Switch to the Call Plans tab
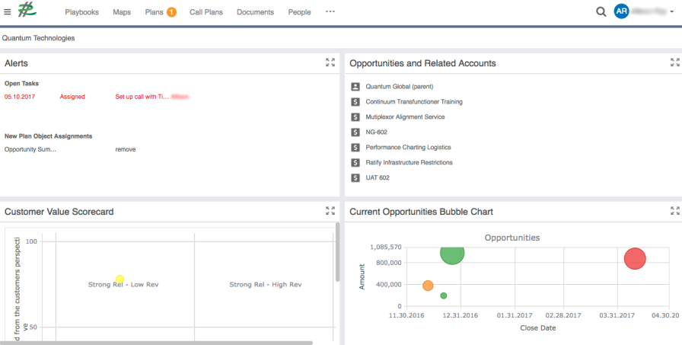Viewport: 682px width, 345px height. [207, 12]
